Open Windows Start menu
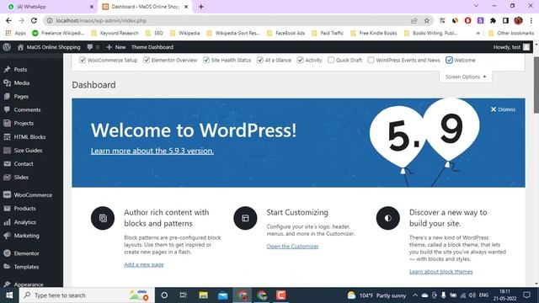This screenshot has height=303, width=539. coord(9,295)
